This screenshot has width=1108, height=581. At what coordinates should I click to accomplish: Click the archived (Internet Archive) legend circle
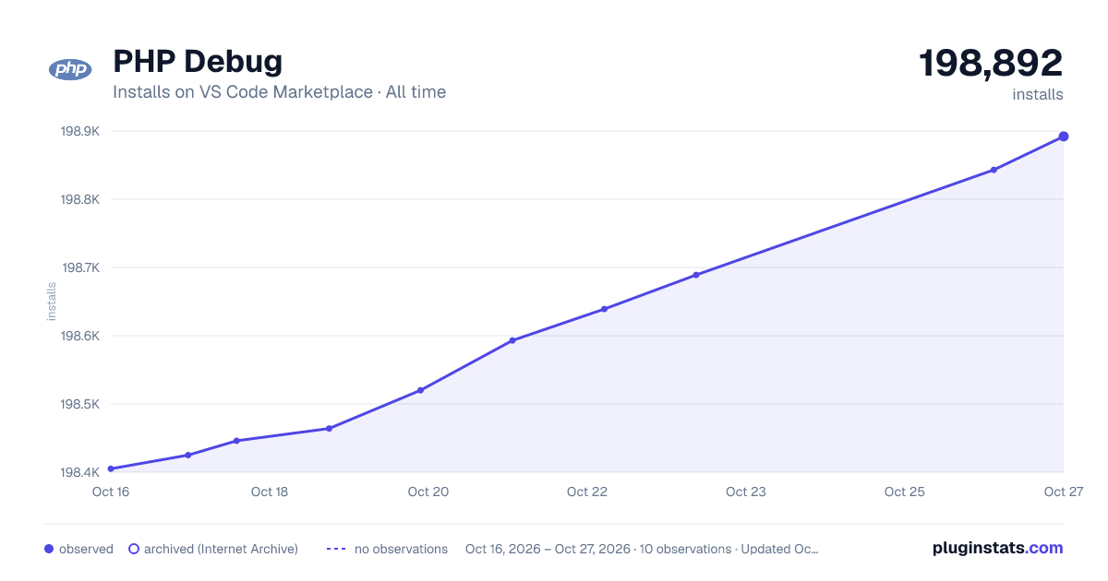[x=134, y=549]
